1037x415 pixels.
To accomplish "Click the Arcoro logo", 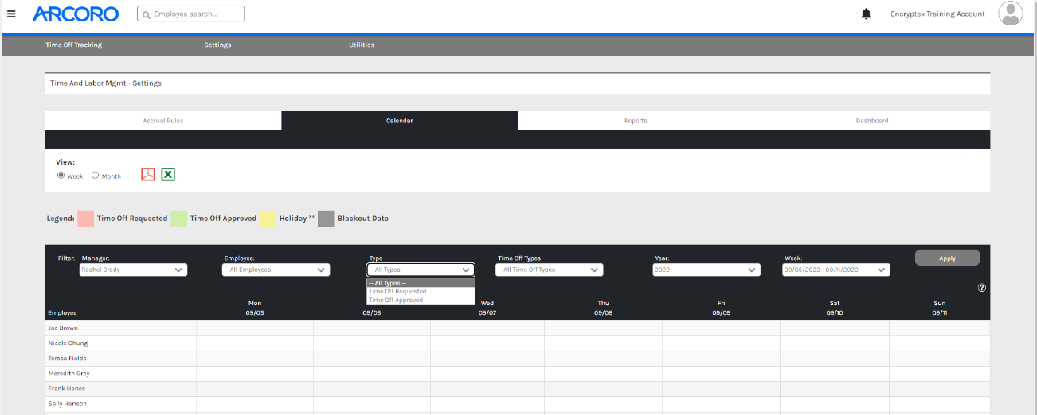I will (76, 14).
